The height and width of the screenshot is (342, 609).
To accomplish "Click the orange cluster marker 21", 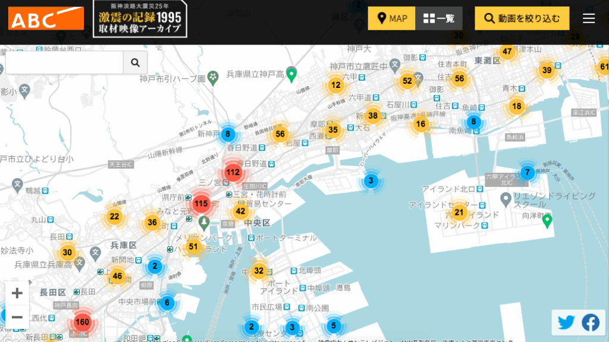I will pyautogui.click(x=459, y=213).
